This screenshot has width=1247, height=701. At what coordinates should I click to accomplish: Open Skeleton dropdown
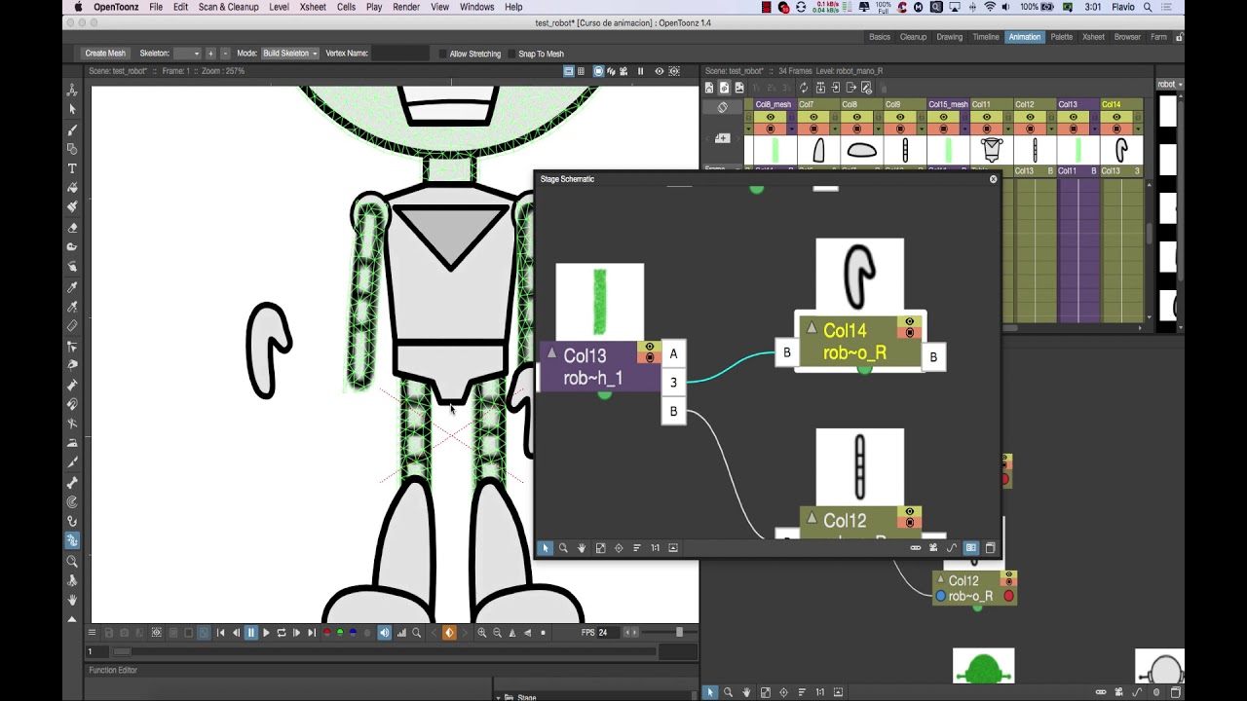pyautogui.click(x=187, y=54)
